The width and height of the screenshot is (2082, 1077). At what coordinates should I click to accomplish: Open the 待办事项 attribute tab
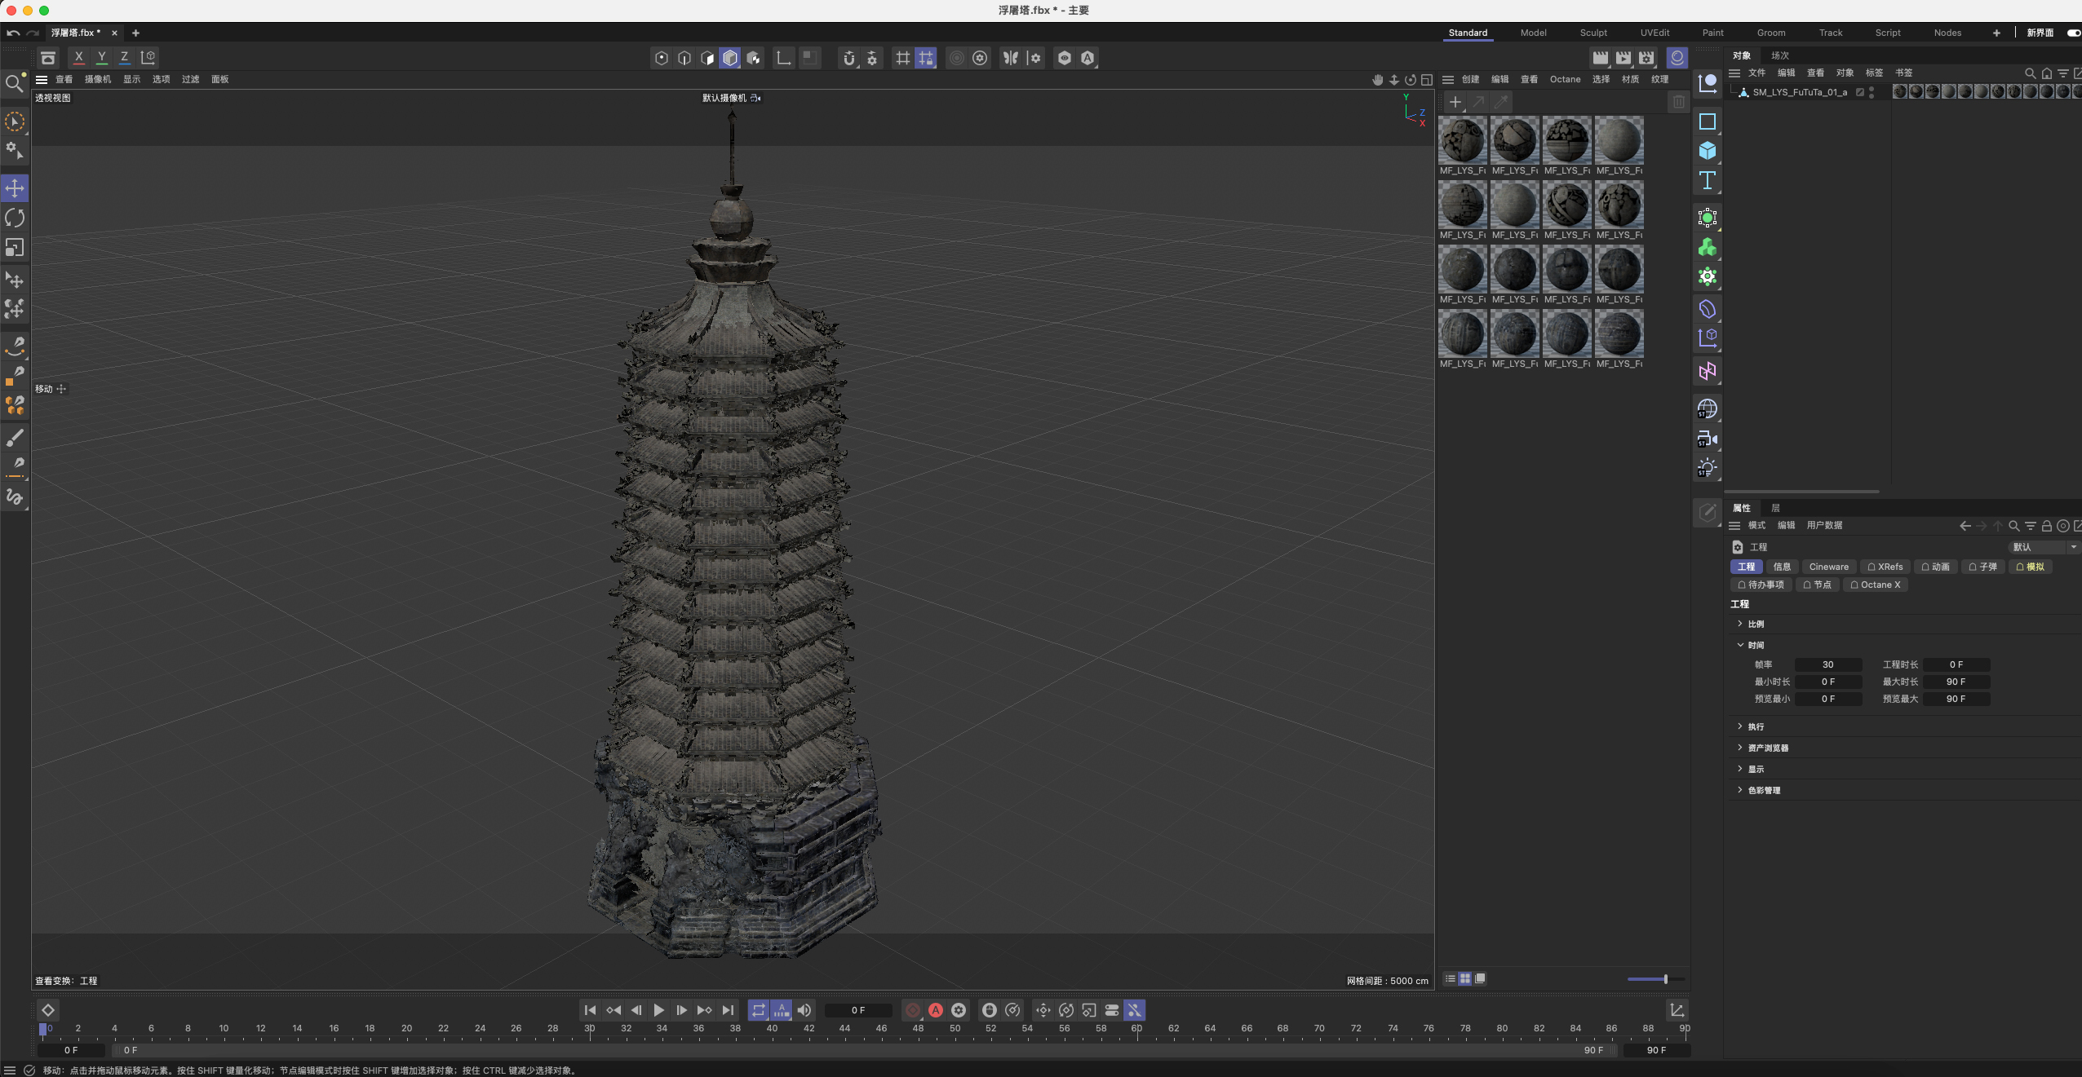pyautogui.click(x=1760, y=585)
